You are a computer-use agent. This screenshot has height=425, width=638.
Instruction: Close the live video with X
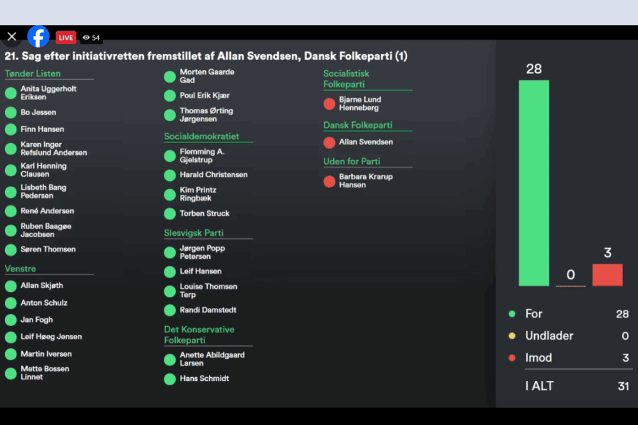(x=12, y=37)
